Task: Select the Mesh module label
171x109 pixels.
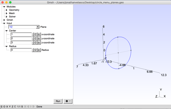Action: (12, 13)
